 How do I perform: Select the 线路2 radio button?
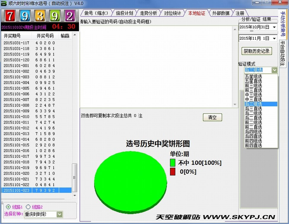tap(28, 207)
